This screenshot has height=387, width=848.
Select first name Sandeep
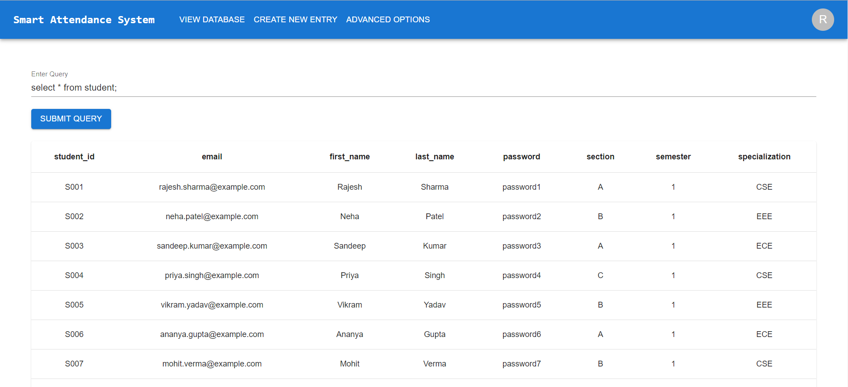(x=349, y=246)
